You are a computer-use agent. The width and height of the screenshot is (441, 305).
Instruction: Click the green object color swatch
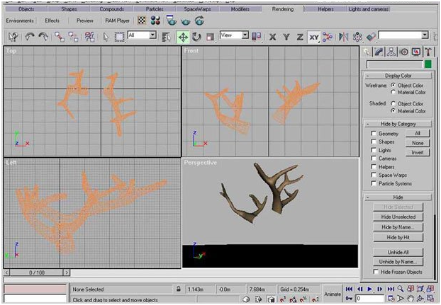[428, 64]
